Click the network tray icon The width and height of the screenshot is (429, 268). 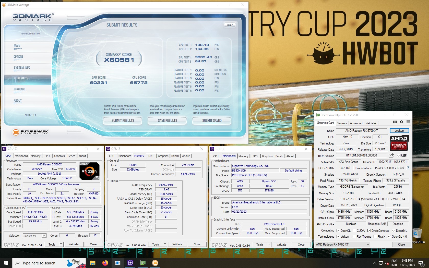click(x=380, y=263)
